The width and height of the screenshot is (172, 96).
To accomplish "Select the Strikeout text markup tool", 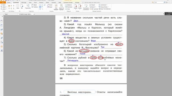I will 9,9.
